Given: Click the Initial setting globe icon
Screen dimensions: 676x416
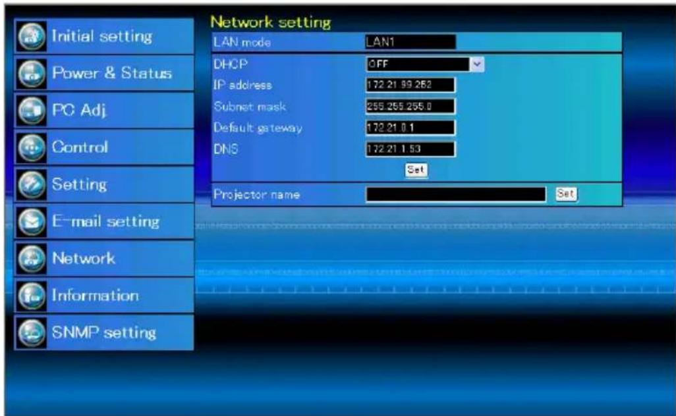Looking at the screenshot, I should (x=32, y=36).
